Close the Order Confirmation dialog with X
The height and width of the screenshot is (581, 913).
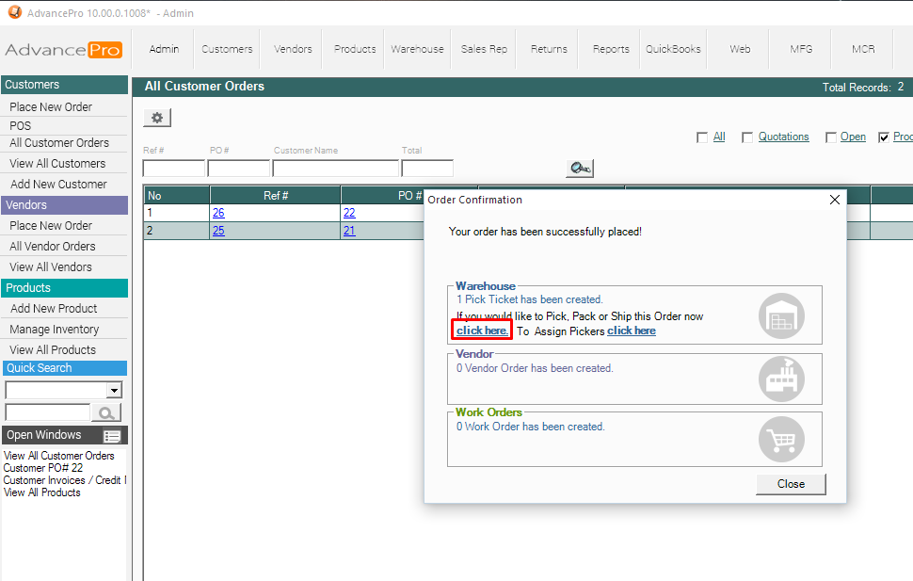pyautogui.click(x=834, y=200)
